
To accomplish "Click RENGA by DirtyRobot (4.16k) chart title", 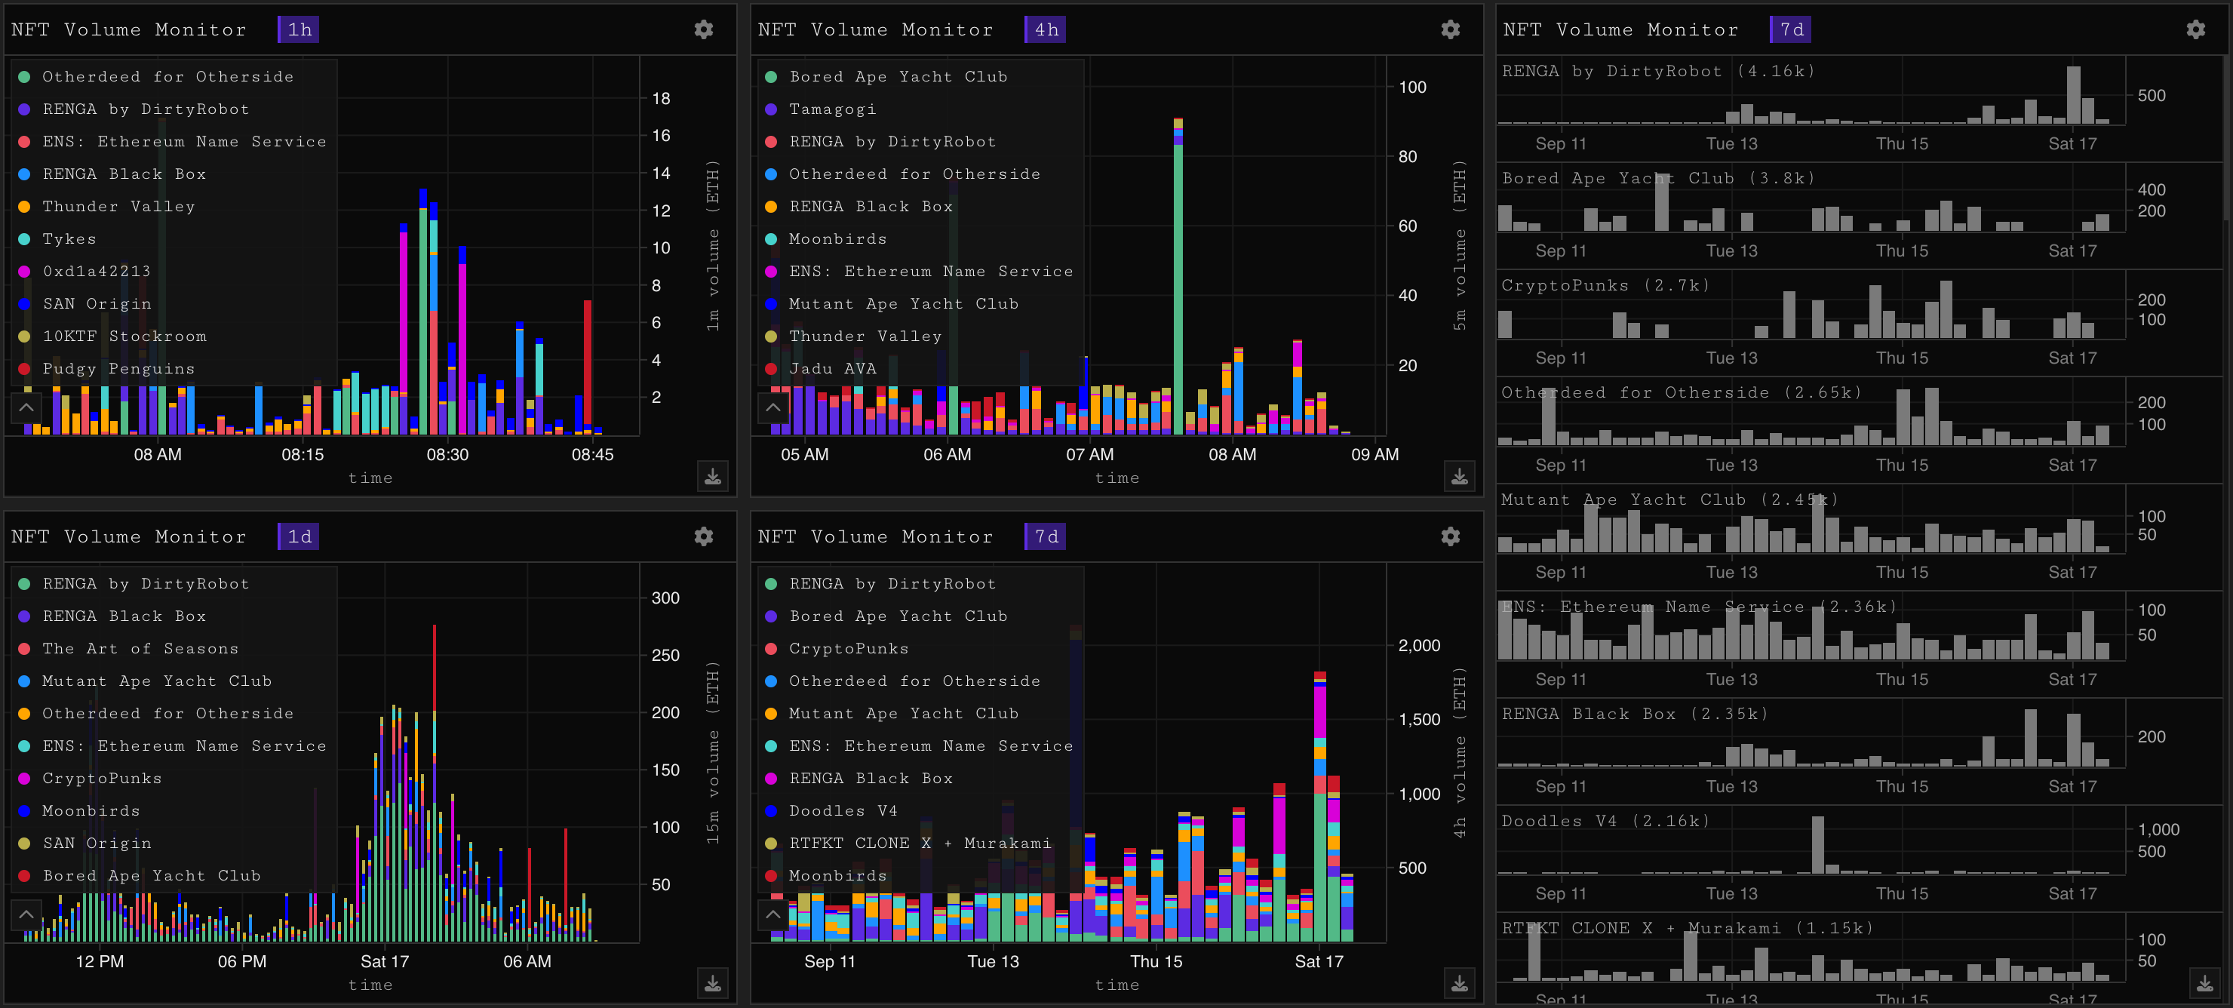I will click(1657, 71).
